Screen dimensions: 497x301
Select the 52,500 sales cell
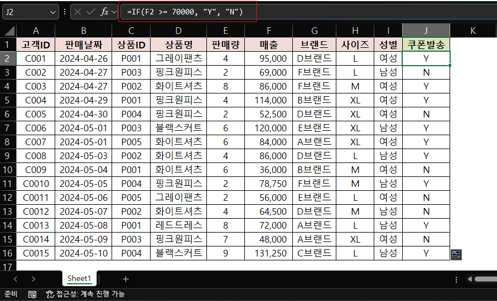268,114
